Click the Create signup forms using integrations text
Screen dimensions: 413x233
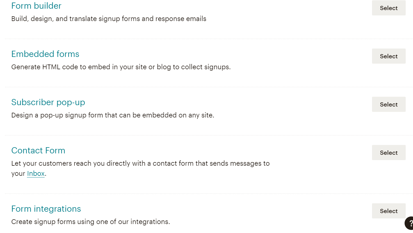[91, 222]
